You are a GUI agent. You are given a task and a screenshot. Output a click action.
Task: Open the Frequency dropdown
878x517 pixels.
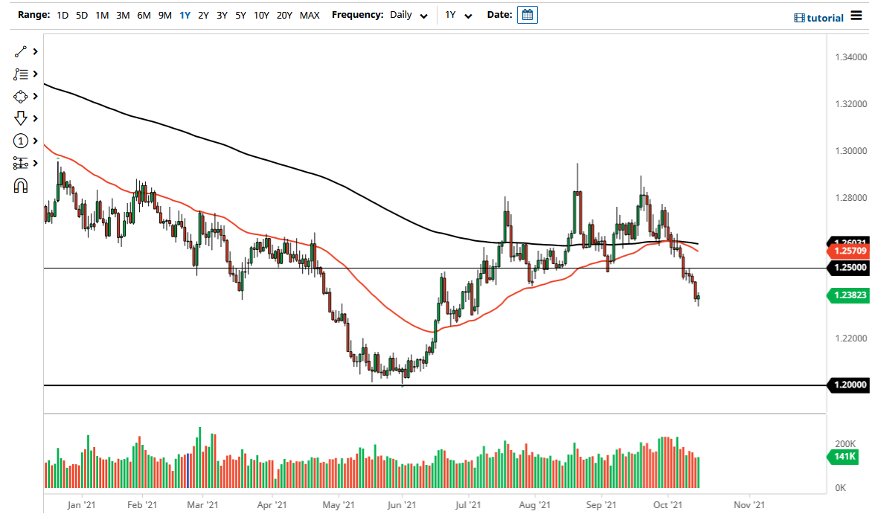(x=423, y=14)
